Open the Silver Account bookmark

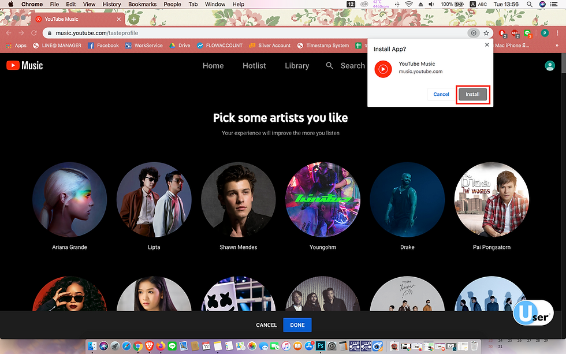(x=270, y=46)
